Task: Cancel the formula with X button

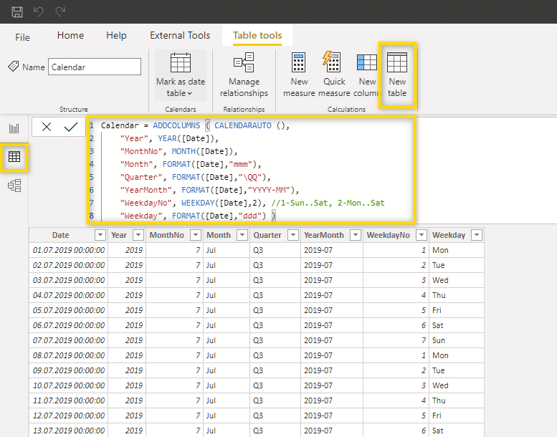Action: coord(47,127)
